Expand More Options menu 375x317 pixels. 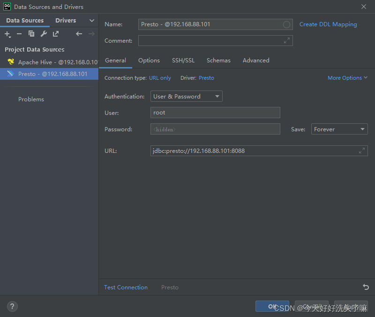point(347,78)
